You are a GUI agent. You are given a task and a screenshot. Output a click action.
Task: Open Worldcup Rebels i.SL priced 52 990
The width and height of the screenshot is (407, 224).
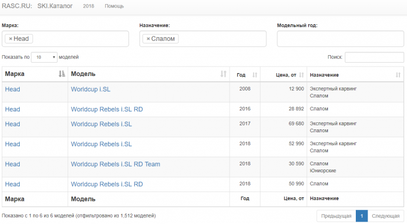pyautogui.click(x=101, y=144)
